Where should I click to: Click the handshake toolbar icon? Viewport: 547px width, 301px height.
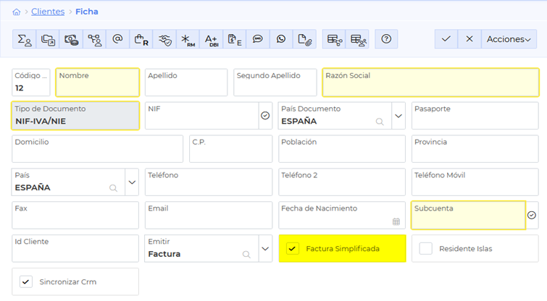click(x=164, y=39)
